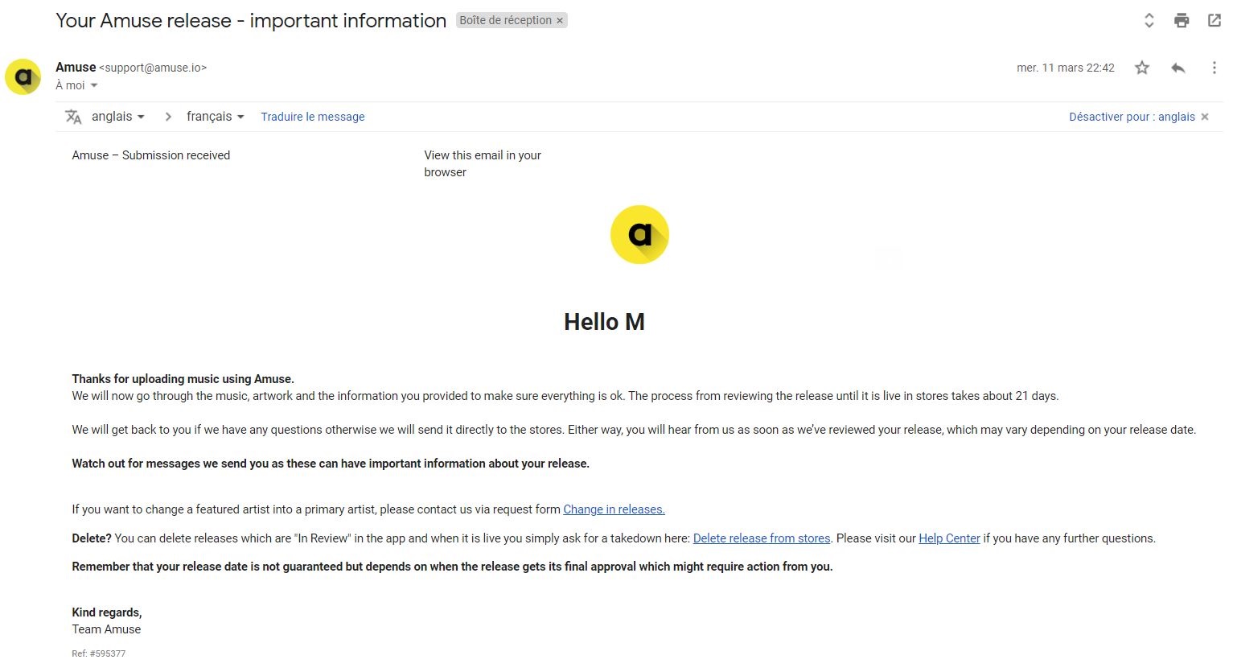Click the Ref: #595377 text
The image size is (1233, 672).
click(99, 653)
